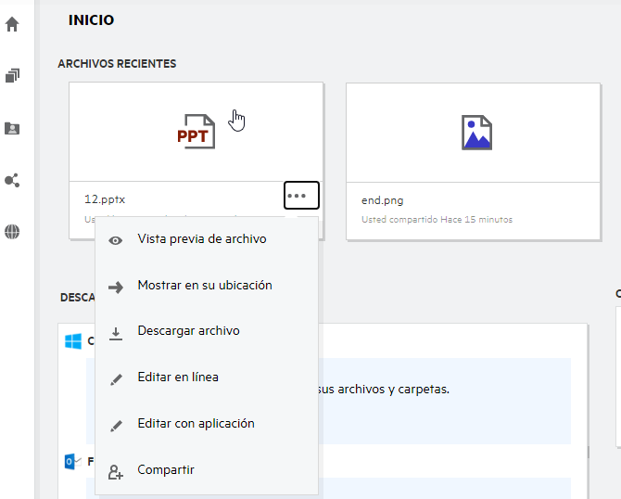Viewport: 621px width, 499px height.
Task: Choose "Mostrar en su ubicación" from menu
Action: click(x=204, y=286)
